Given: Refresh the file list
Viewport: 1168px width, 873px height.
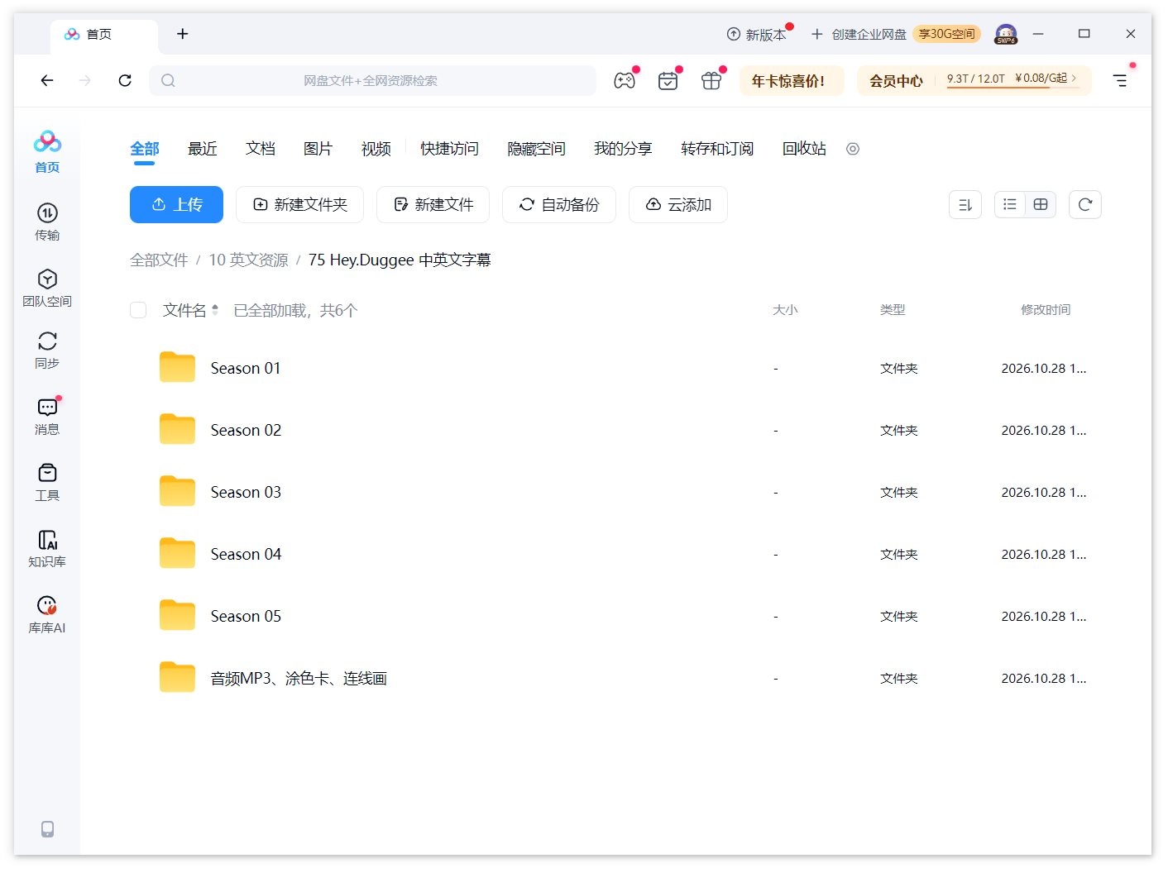Looking at the screenshot, I should pyautogui.click(x=1085, y=204).
